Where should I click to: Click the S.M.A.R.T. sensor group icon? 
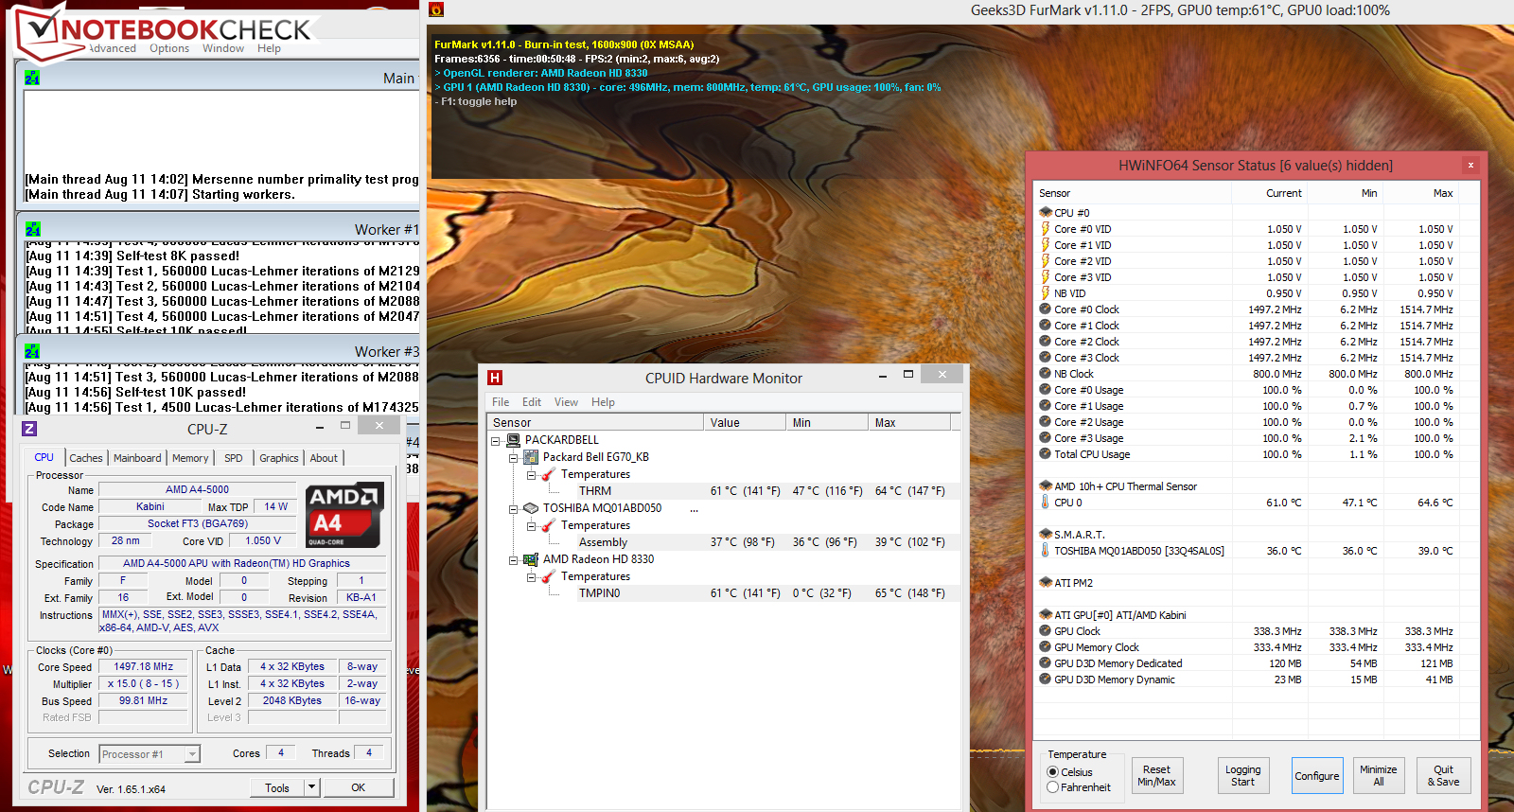[1046, 535]
